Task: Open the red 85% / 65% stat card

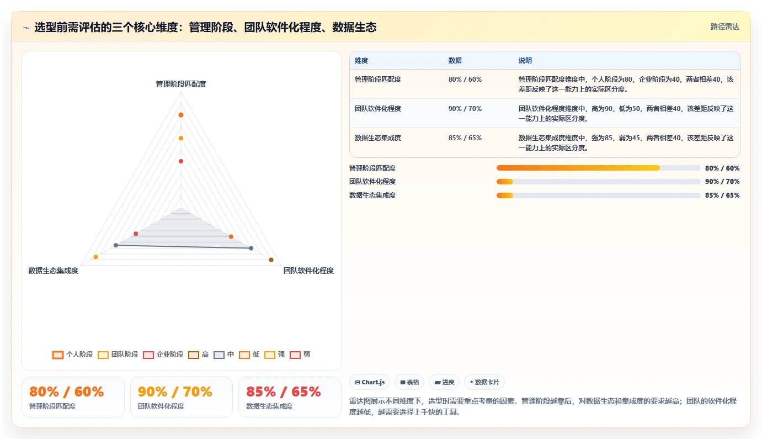Action: pyautogui.click(x=290, y=397)
